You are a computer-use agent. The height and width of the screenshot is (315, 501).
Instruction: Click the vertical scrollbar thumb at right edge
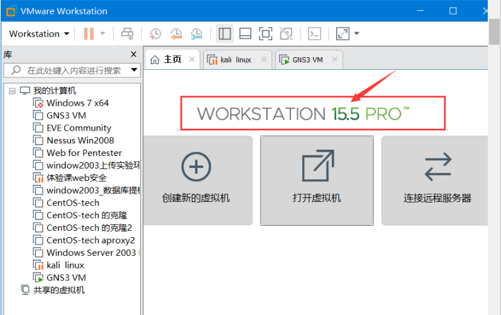click(494, 31)
